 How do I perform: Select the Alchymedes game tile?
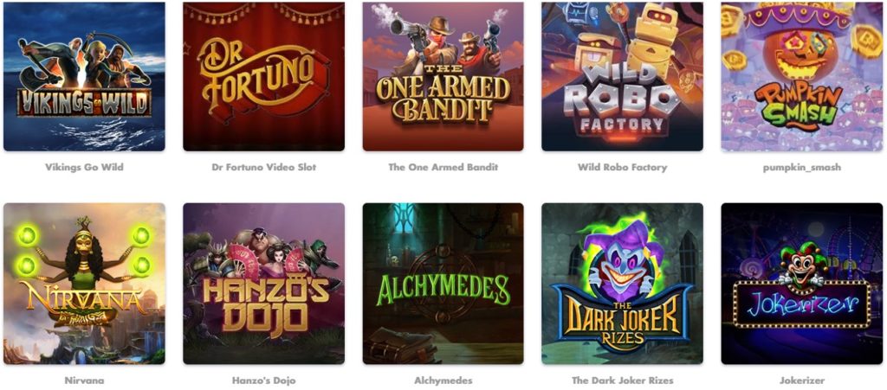click(443, 284)
